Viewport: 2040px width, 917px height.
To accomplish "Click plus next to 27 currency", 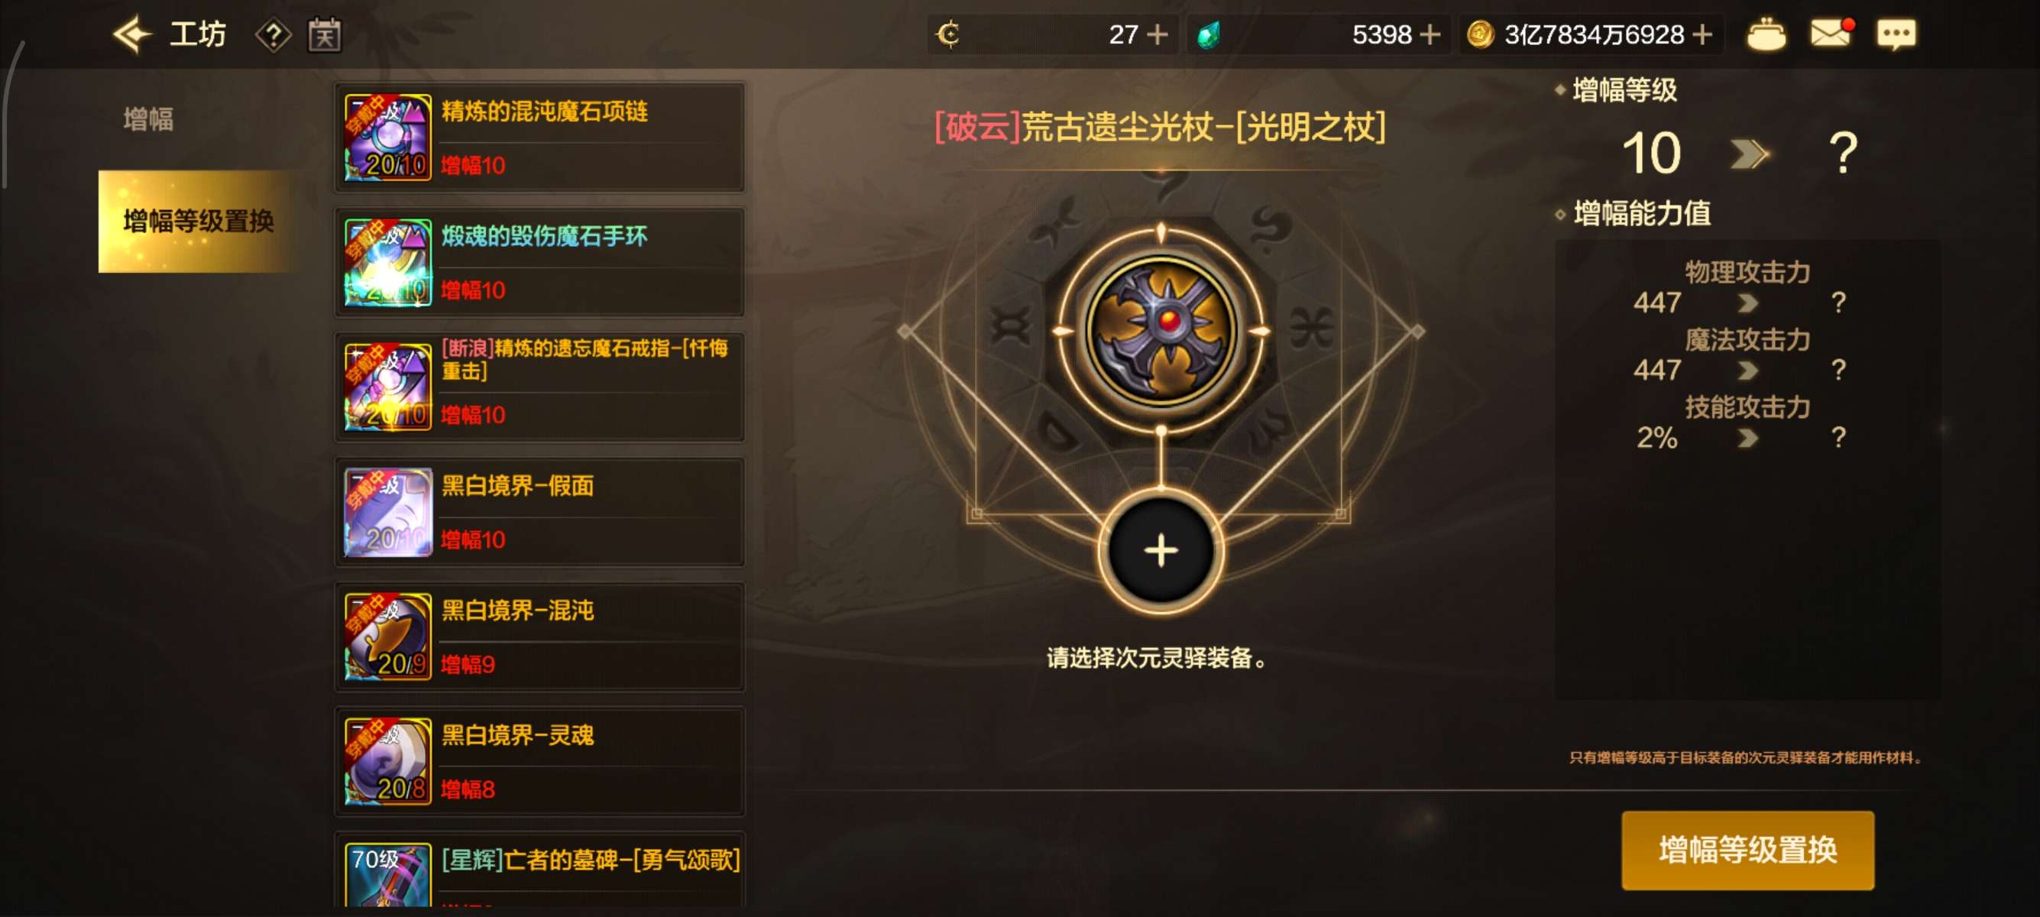I will click(1157, 35).
